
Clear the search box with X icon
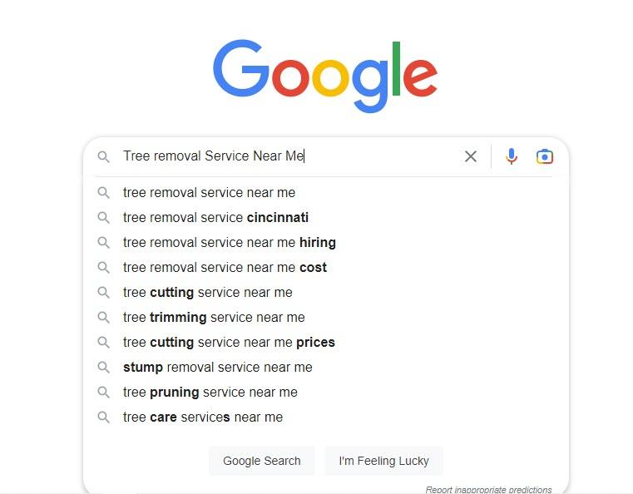point(471,156)
